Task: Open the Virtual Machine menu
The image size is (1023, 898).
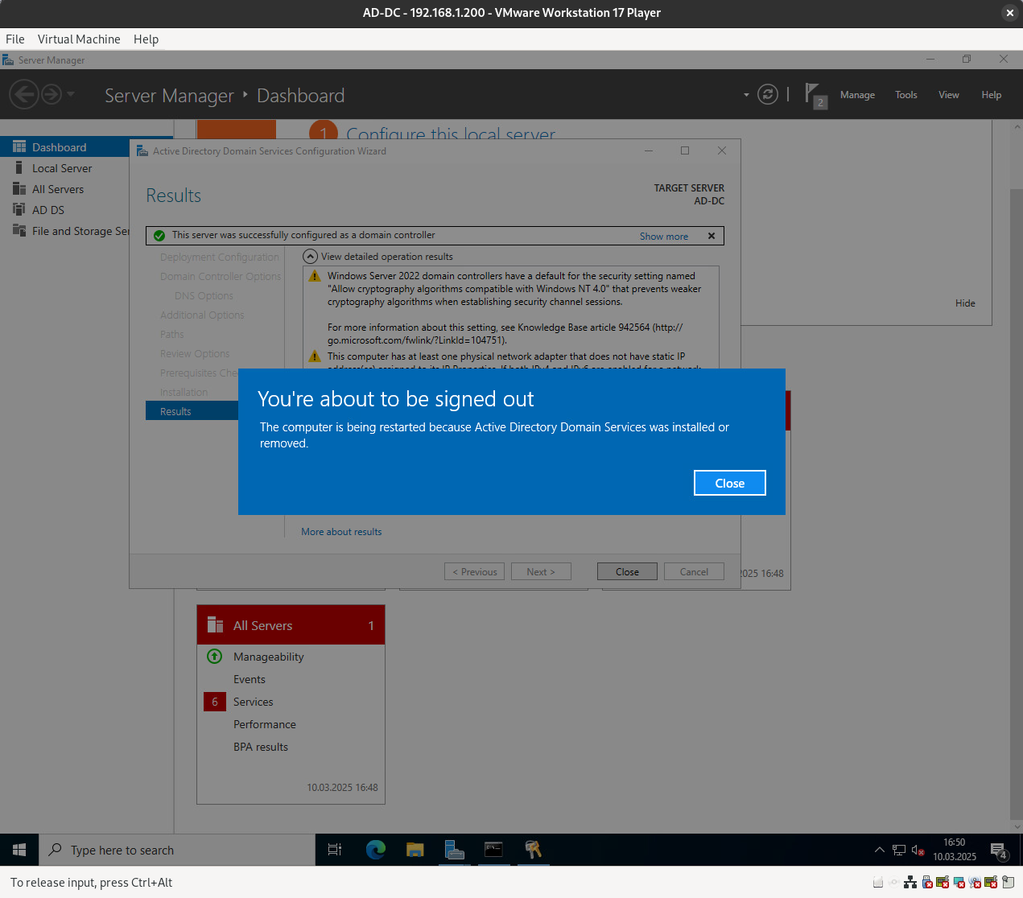Action: pos(79,39)
